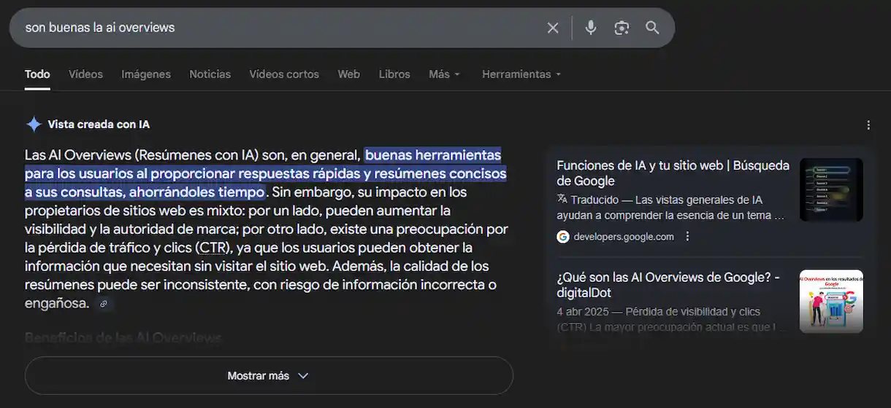This screenshot has width=891, height=408.
Task: Open '¿Qué son las AI Overviews de Google?' link
Action: click(668, 285)
